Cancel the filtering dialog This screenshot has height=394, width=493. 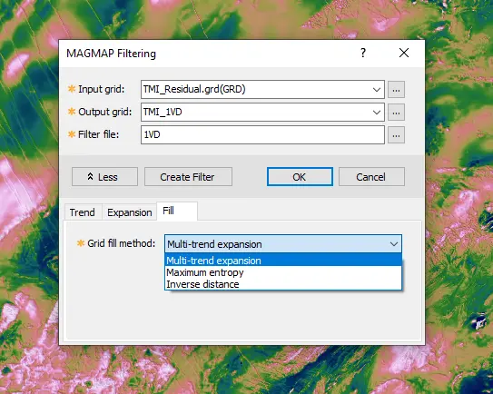click(371, 177)
